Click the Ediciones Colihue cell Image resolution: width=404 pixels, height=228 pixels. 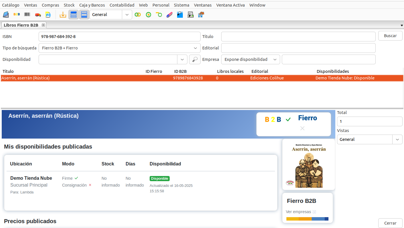pyautogui.click(x=267, y=78)
